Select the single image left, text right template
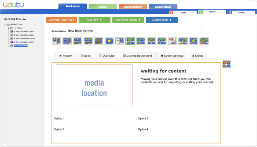The image size is (257, 147). pos(57,41)
